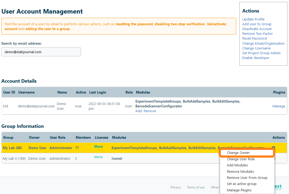The width and height of the screenshot is (289, 194).
Task: Click Change Email/Organisation link
Action: [x=263, y=44]
